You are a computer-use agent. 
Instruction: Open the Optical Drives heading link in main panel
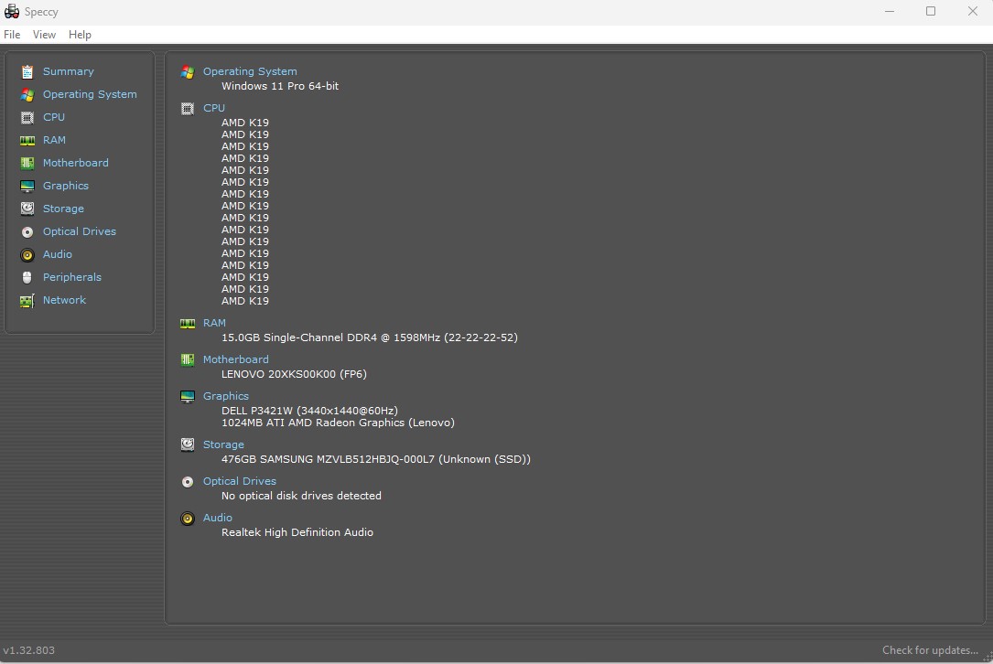240,481
